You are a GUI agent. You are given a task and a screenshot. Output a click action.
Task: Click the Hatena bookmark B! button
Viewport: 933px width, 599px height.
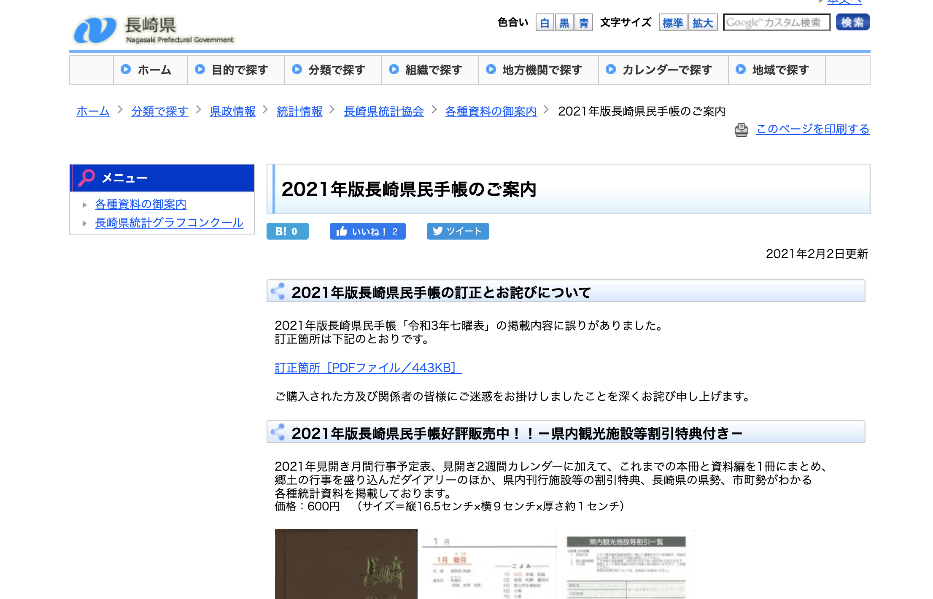(287, 231)
